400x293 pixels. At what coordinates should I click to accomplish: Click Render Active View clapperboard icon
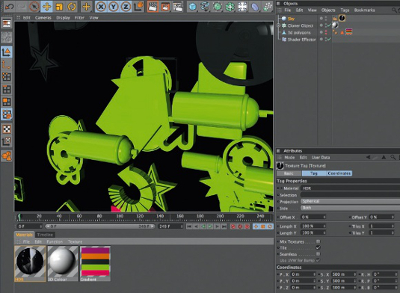tap(153, 7)
